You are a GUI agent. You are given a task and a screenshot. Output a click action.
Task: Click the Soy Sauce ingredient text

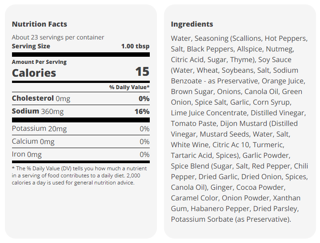[x=275, y=60]
